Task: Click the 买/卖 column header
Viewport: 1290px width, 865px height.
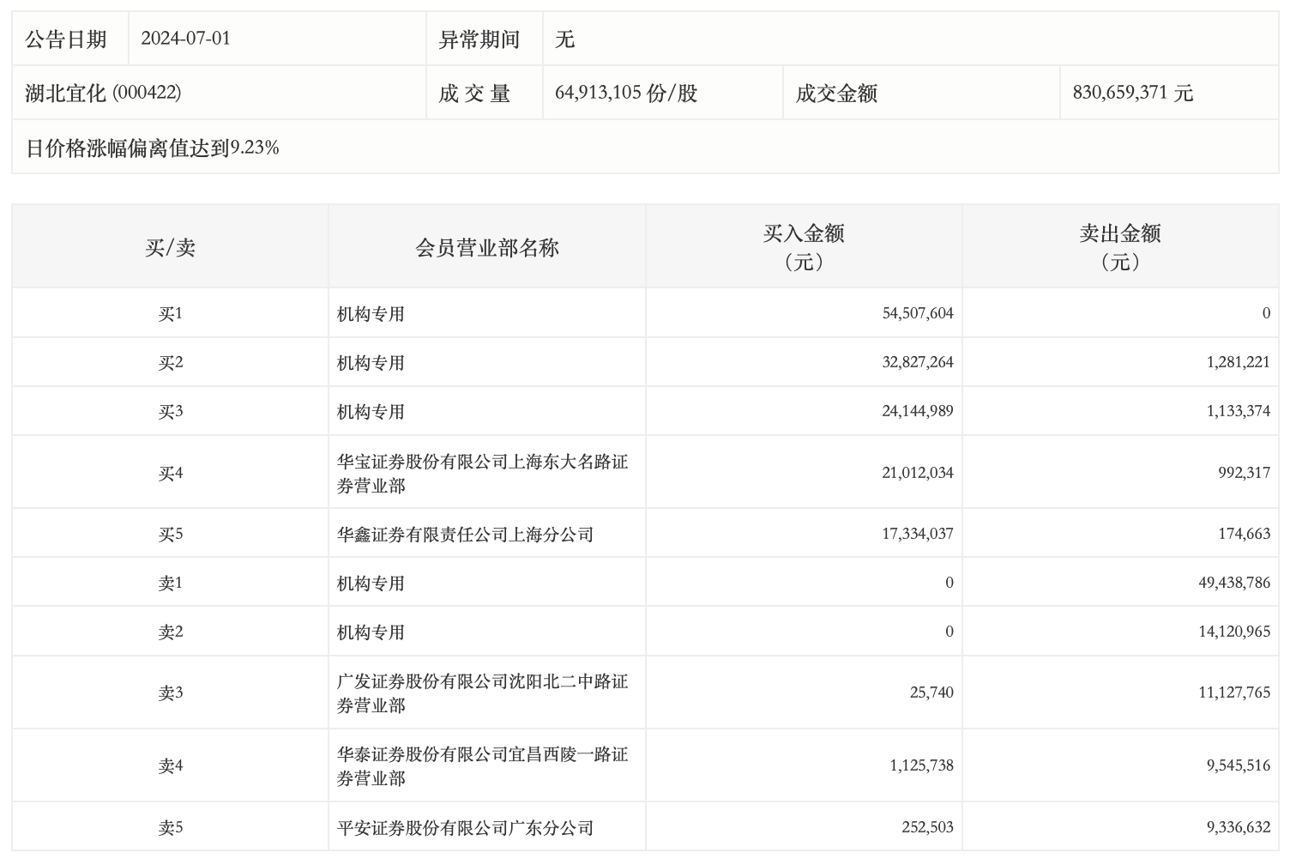Action: coord(170,248)
